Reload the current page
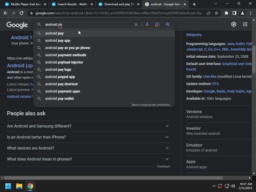 (x=21, y=13)
